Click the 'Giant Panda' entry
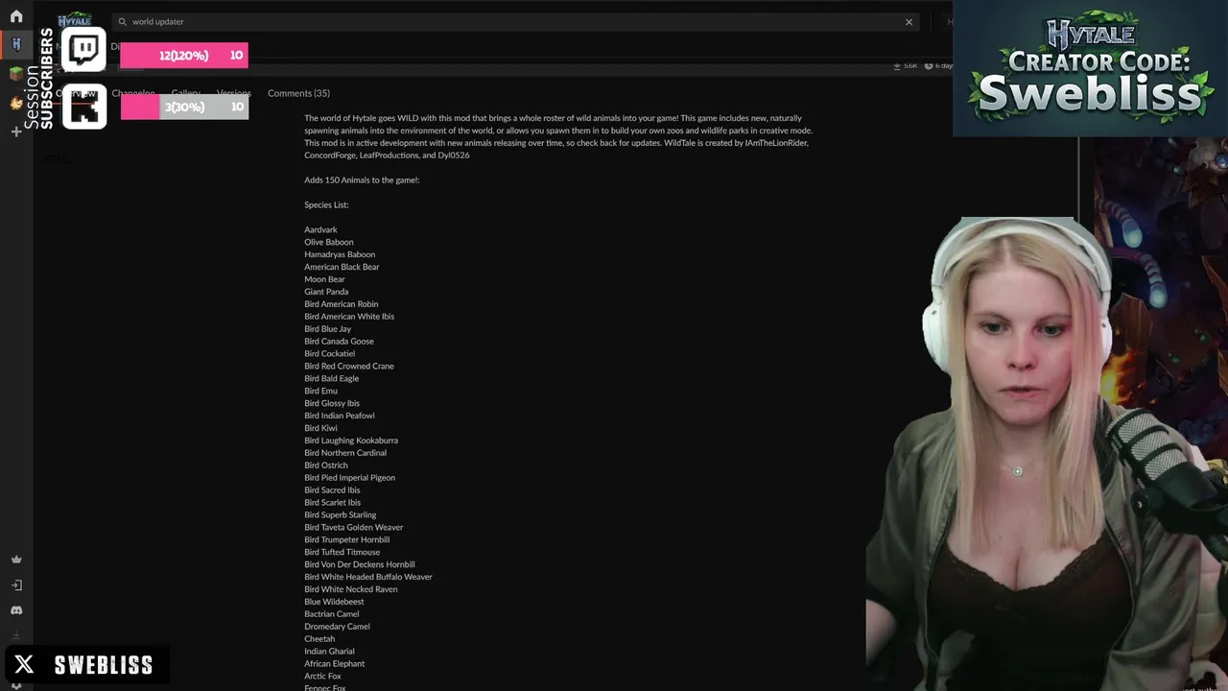This screenshot has height=691, width=1228. [x=326, y=292]
